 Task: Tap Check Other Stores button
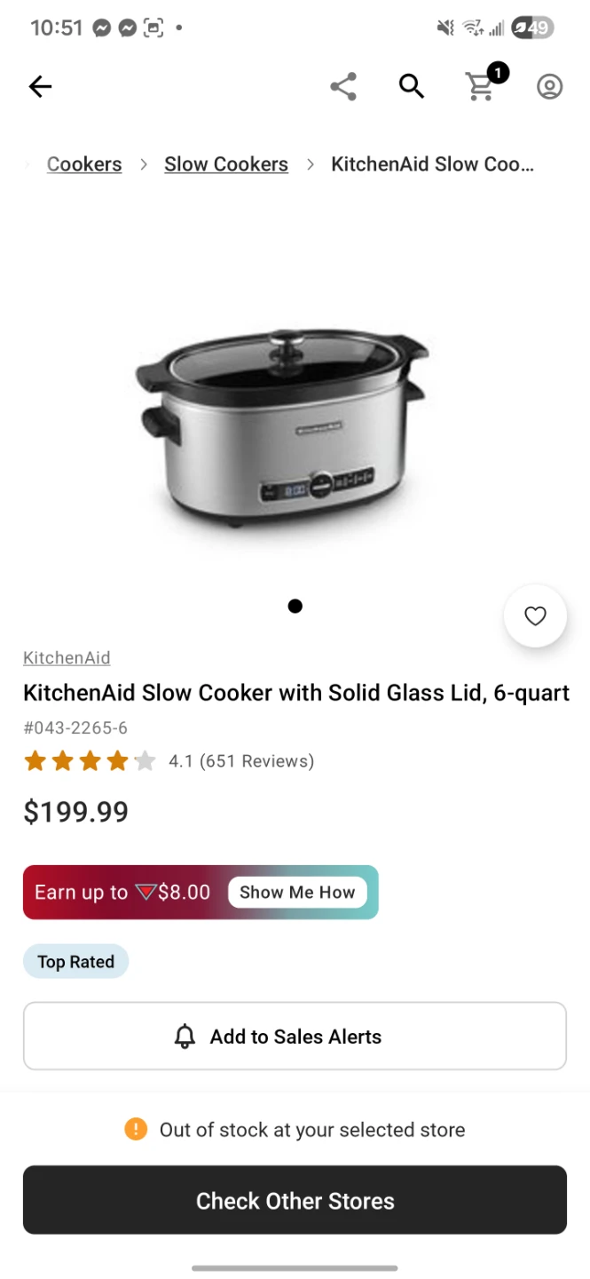295,1200
